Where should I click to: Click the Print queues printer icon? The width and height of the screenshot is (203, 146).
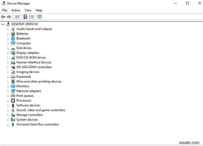click(x=13, y=96)
